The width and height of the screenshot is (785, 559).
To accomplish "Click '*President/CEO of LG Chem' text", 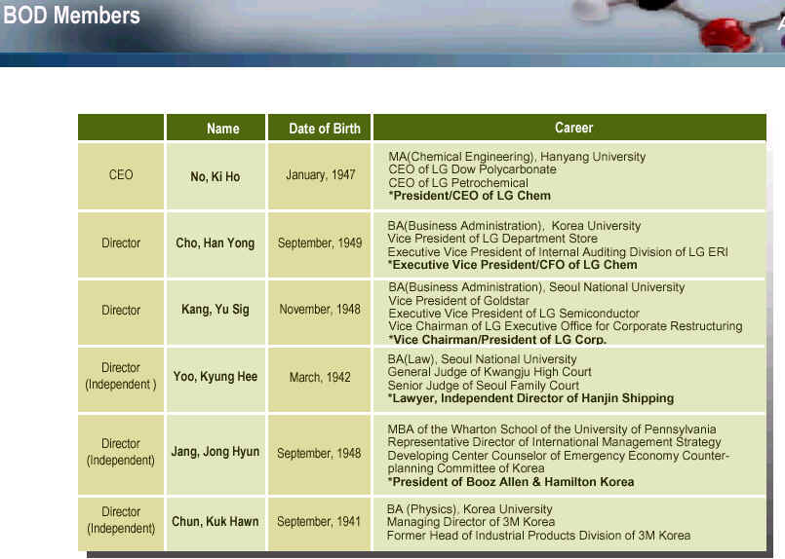I will point(470,196).
